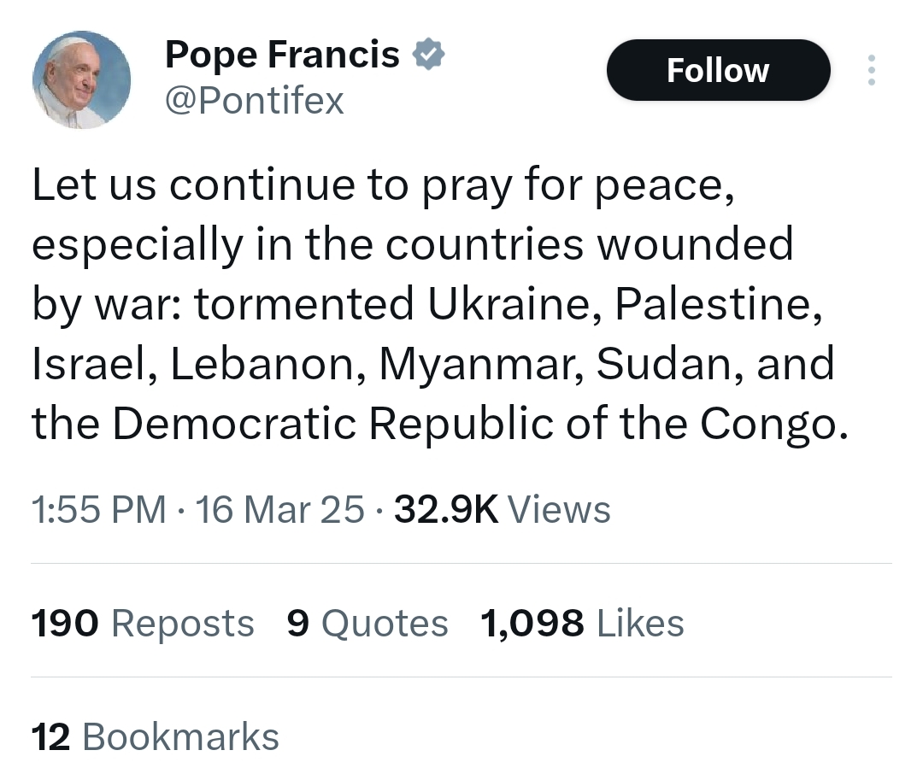Click the word Sudan in the tweet

(x=657, y=364)
